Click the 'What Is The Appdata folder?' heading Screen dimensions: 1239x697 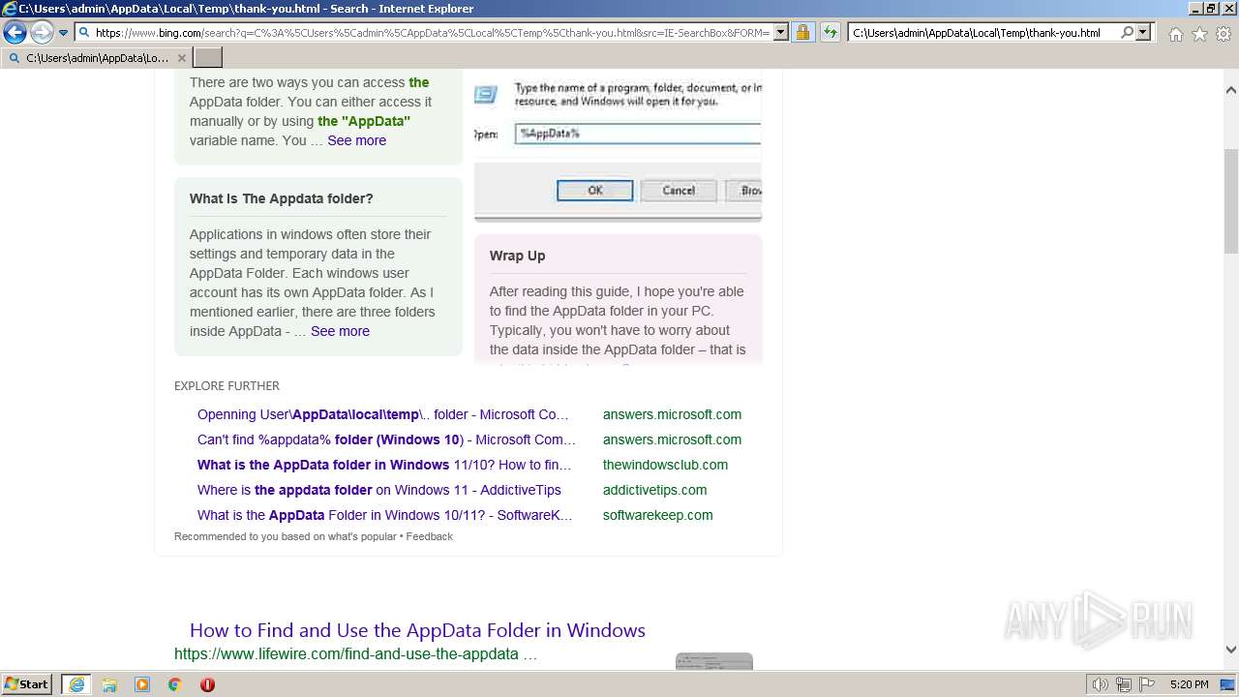point(281,198)
